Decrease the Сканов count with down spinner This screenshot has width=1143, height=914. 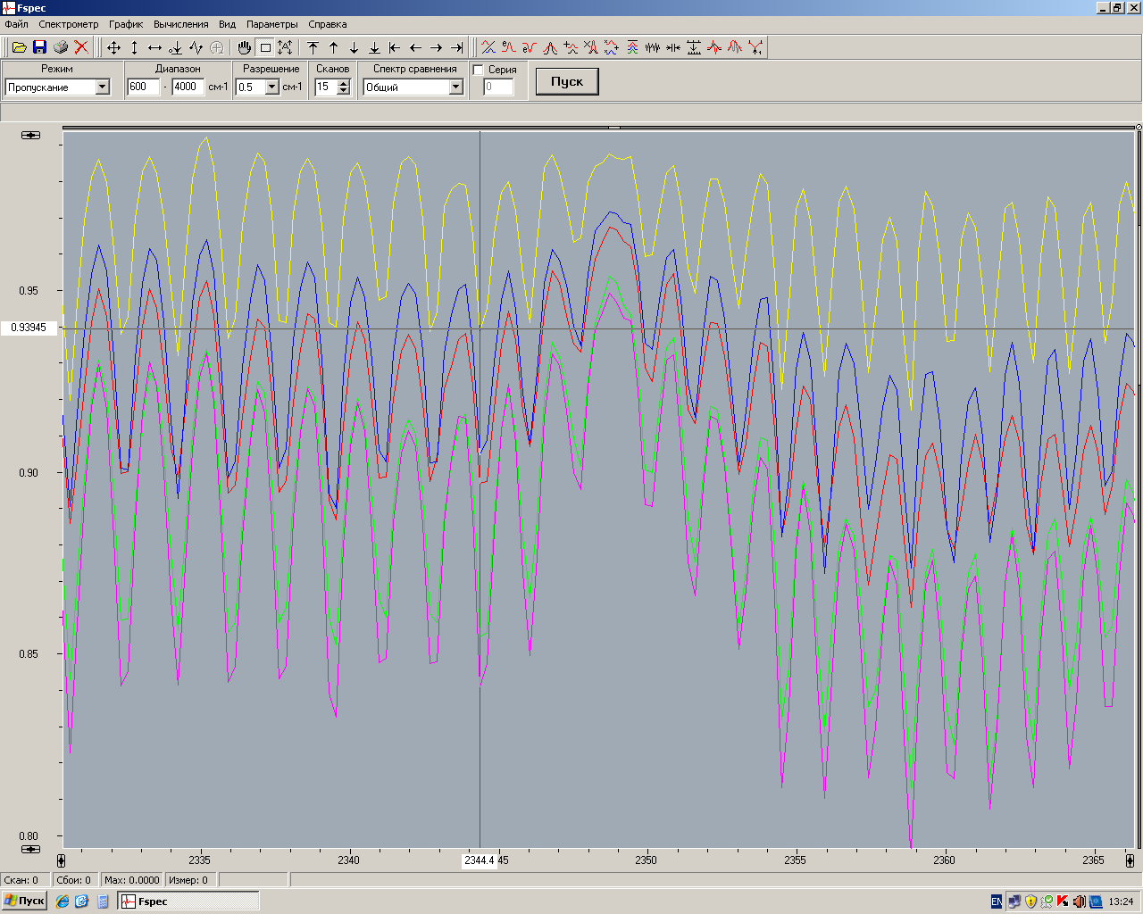pyautogui.click(x=344, y=90)
